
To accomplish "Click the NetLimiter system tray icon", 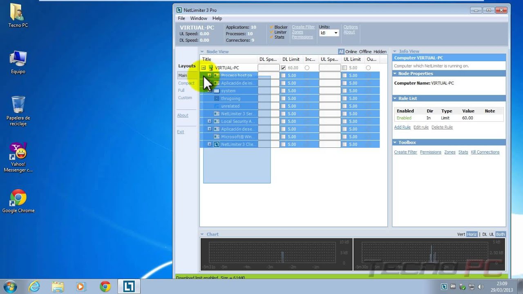I will [444, 287].
